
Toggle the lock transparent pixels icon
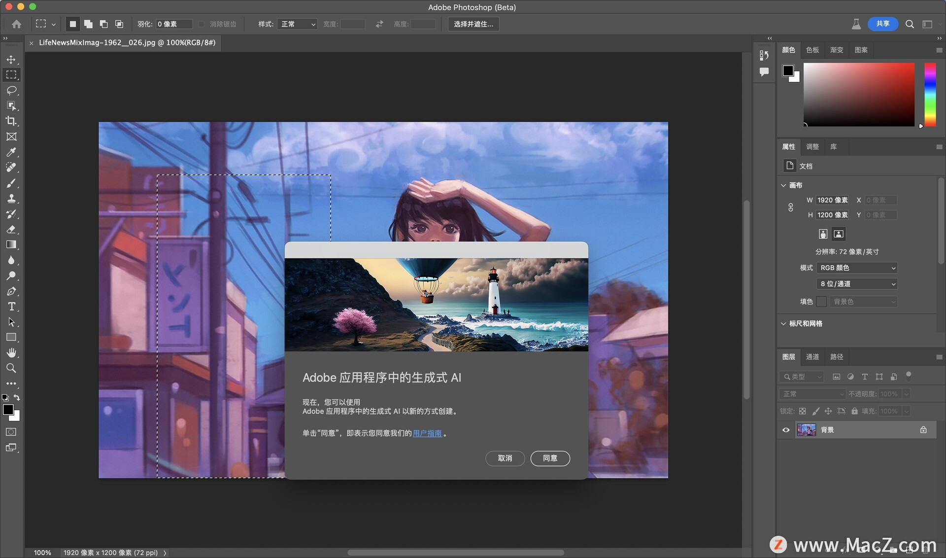[803, 411]
